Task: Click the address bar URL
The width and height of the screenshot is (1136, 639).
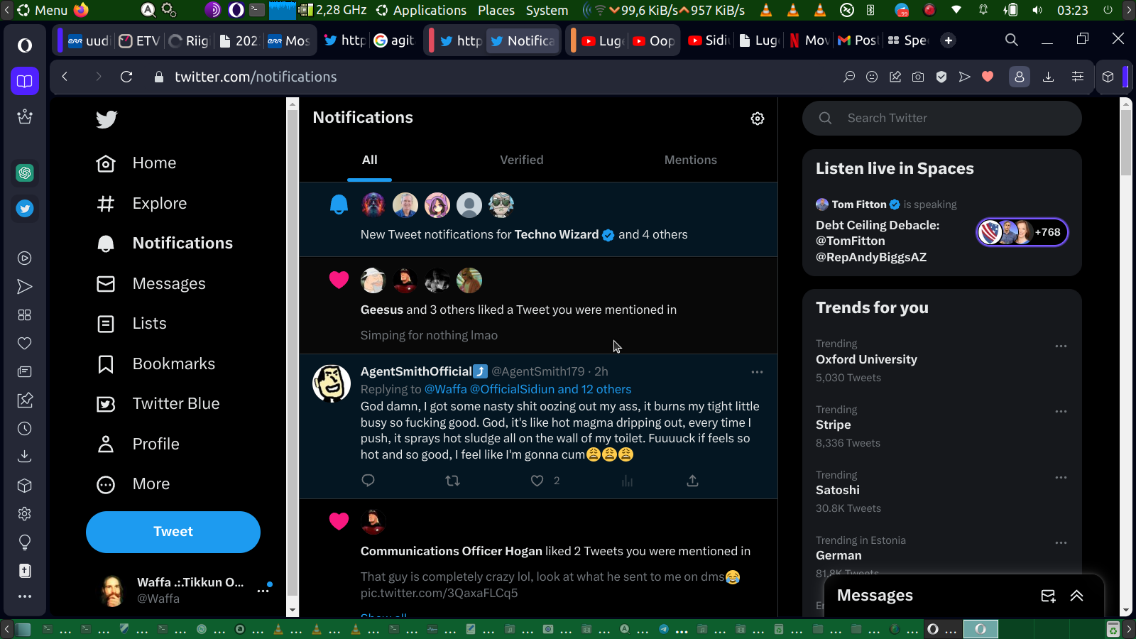Action: coord(256,77)
